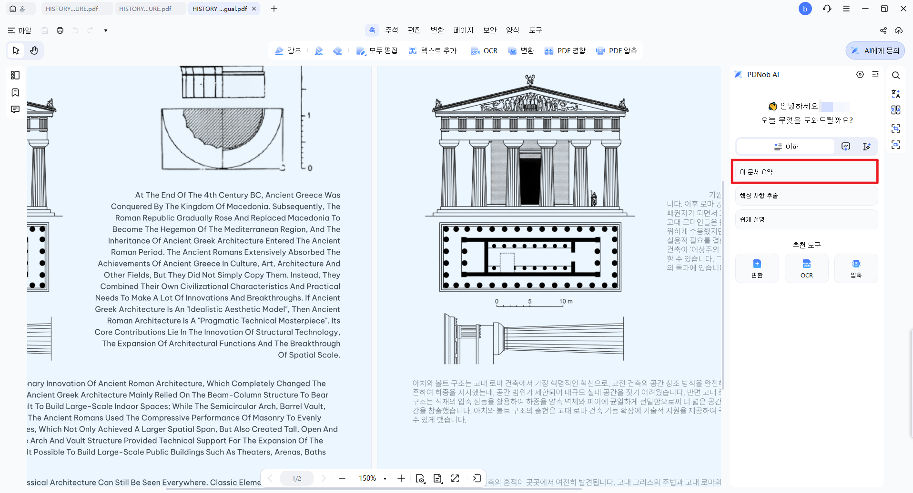Viewport: 913px width, 493px height.
Task: Close the HISTORY ...gual.pdf tab
Action: [x=254, y=9]
